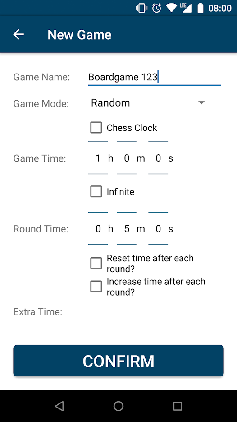
Task: Select the Game Time hours value
Action: coord(98,158)
